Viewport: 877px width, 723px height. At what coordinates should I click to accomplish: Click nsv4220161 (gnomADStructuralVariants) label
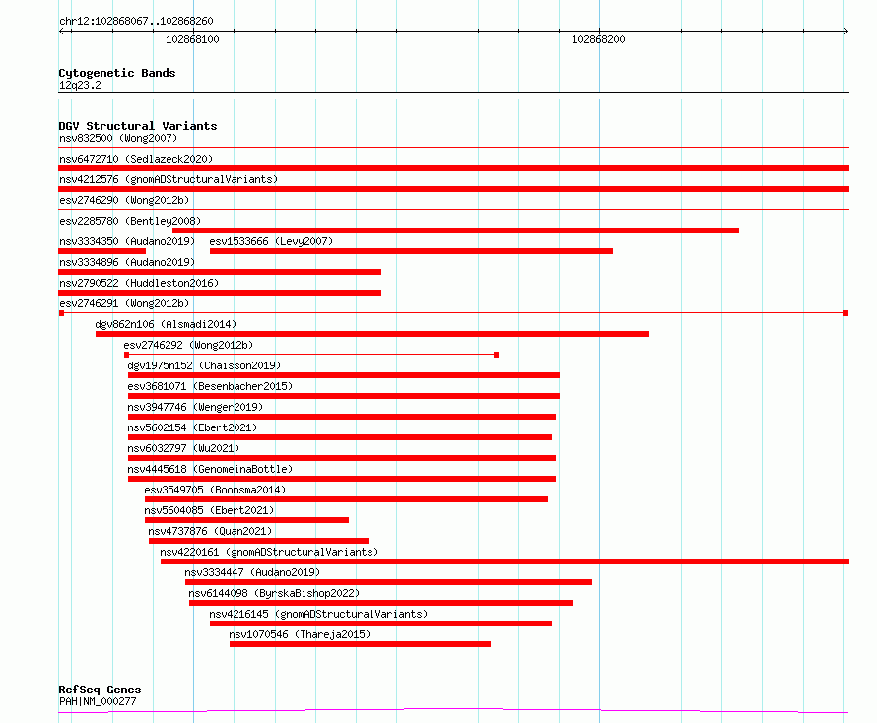click(269, 552)
